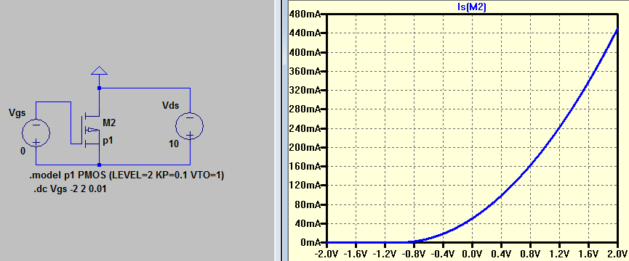629x261 pixels.
Task: Click the ground triangle symbol
Action: (99, 70)
